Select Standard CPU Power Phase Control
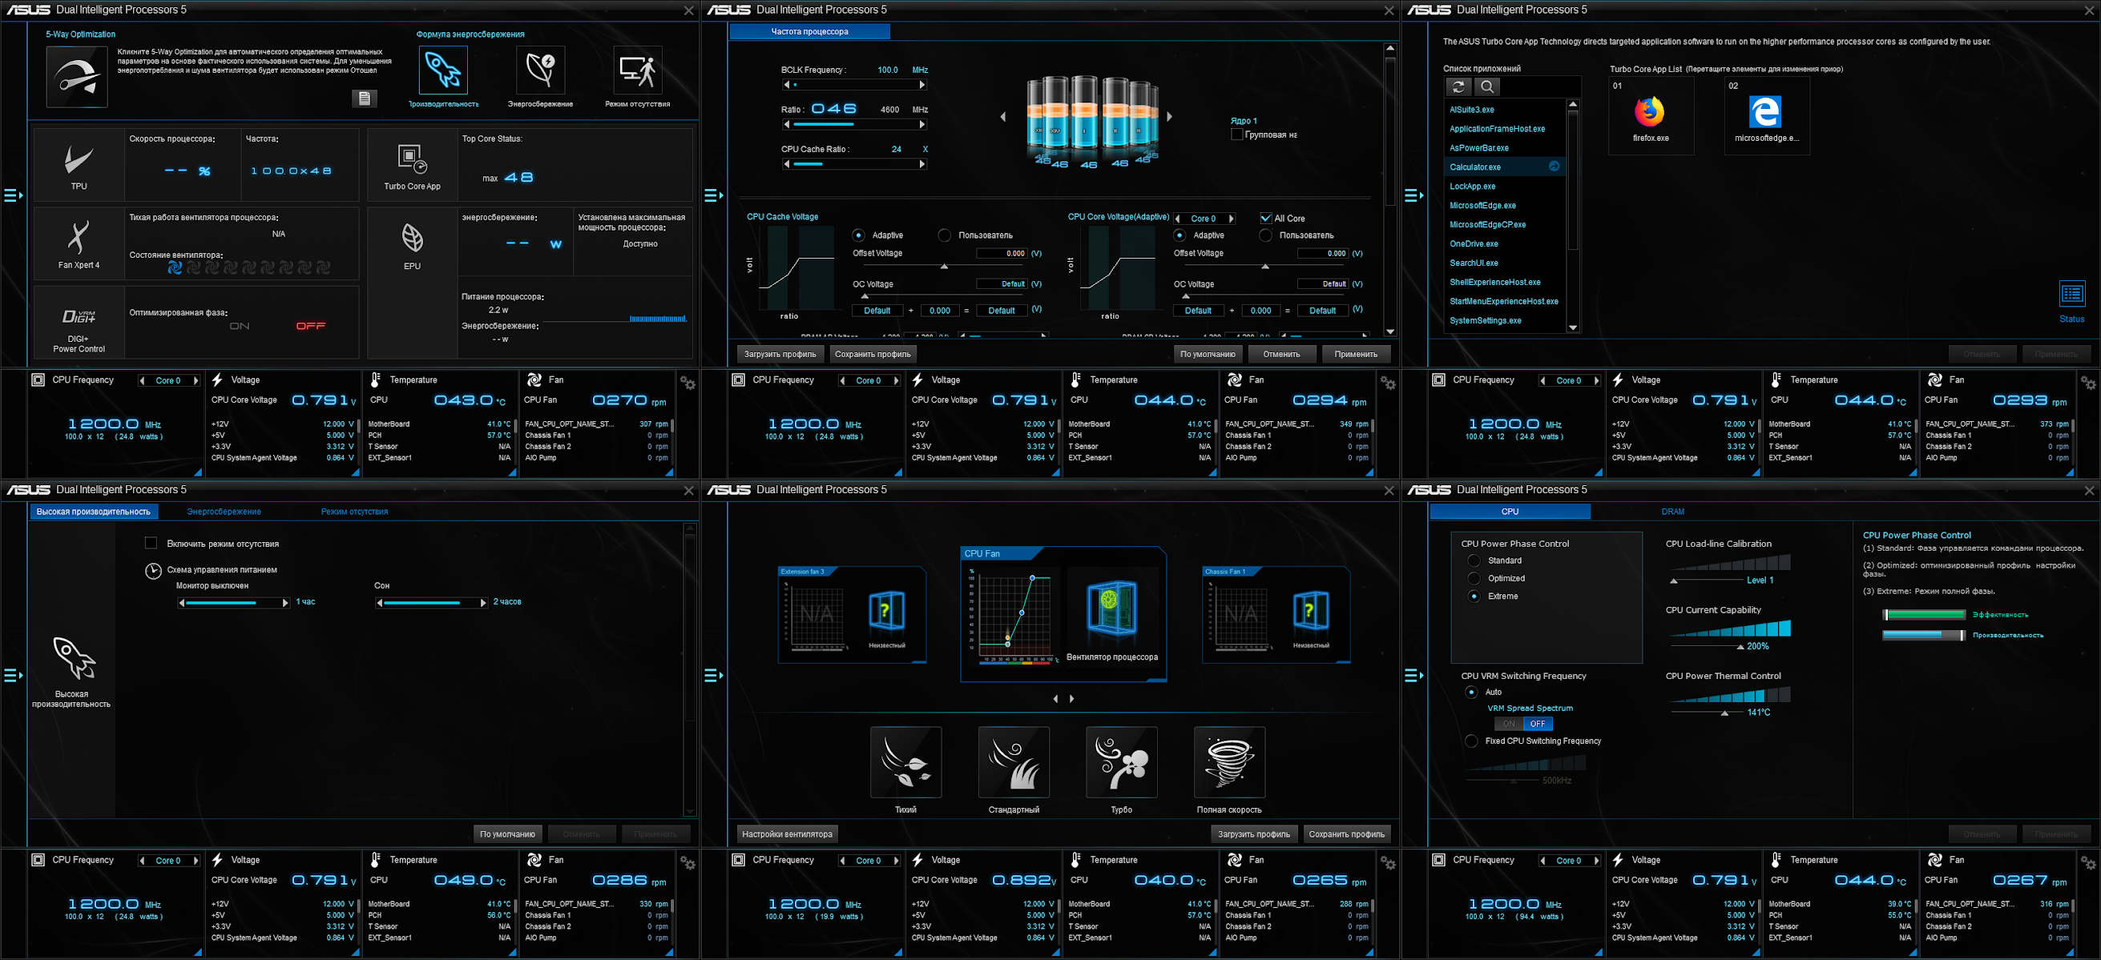Viewport: 2101px width, 960px height. pos(1474,560)
